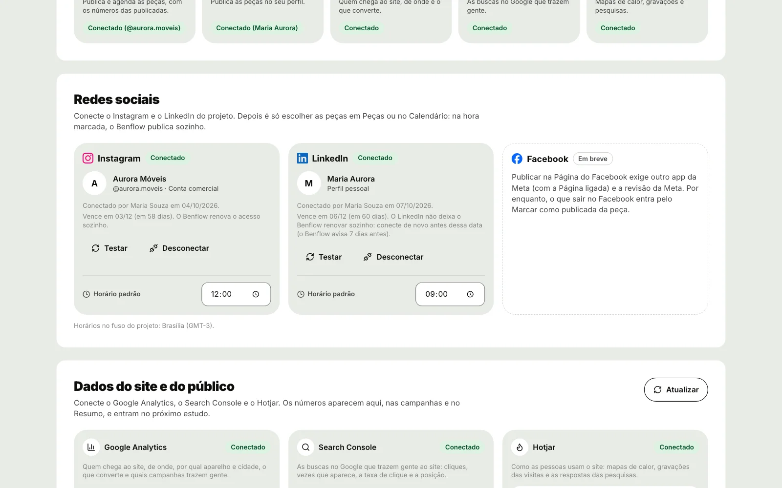Click clock icon beside Instagram Horário padrão
The image size is (782, 488).
tap(87, 294)
